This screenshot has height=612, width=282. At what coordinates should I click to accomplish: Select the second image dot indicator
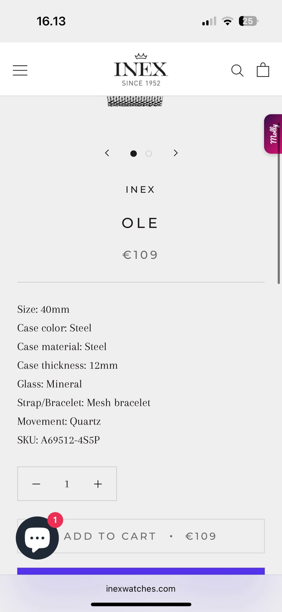[x=149, y=154]
